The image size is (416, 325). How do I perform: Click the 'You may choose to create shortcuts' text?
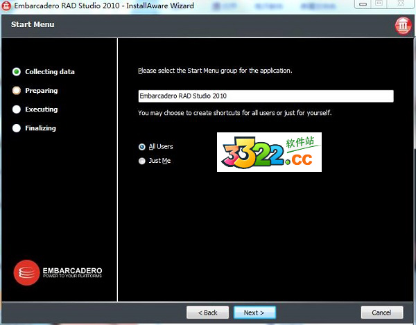point(235,113)
